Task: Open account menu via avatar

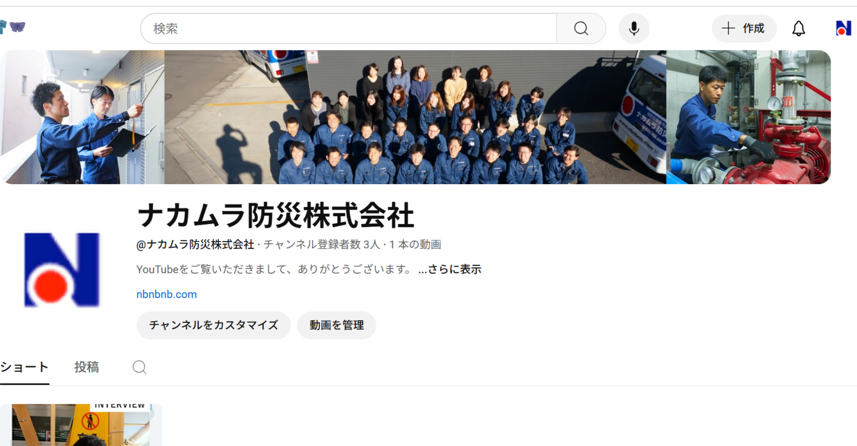Action: coord(843,29)
